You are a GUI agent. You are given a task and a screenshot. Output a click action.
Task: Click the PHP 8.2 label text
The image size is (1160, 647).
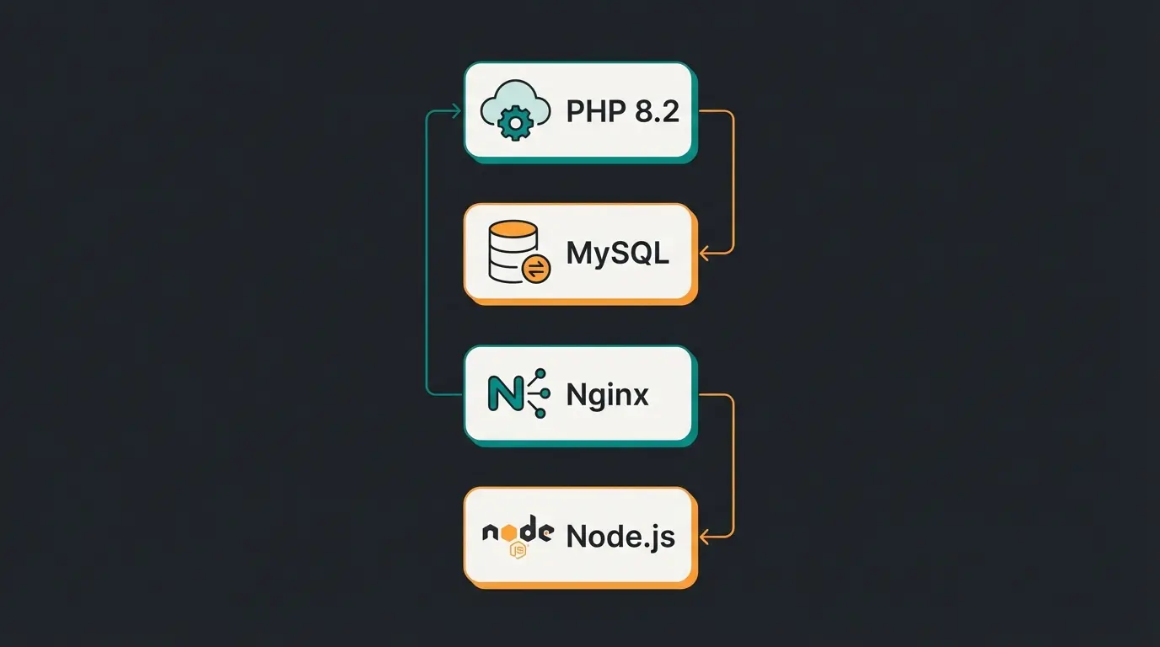(622, 110)
